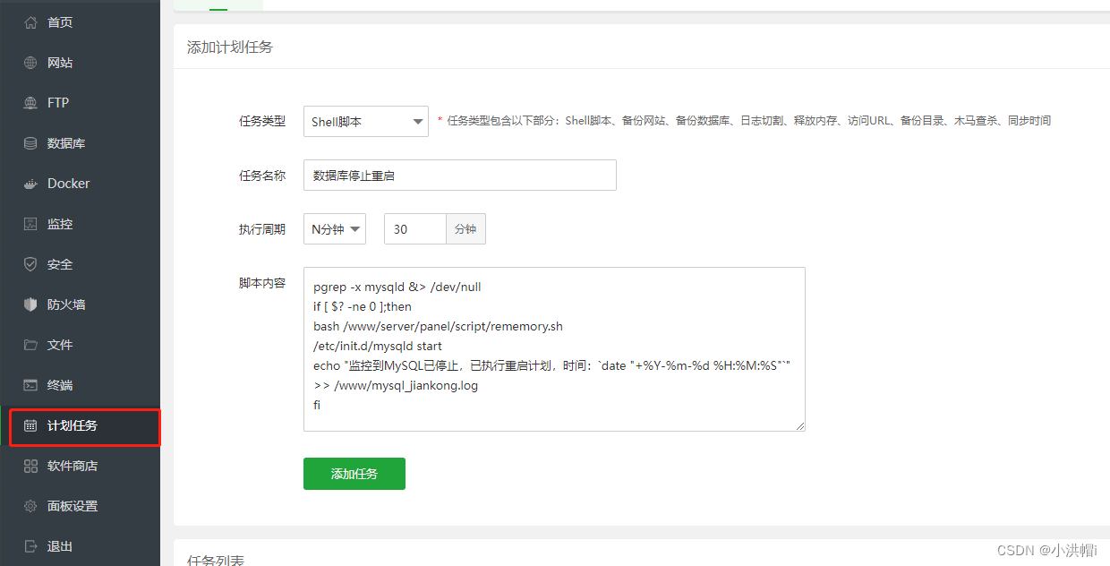Viewport: 1110px width, 566px height.
Task: Click the database (数据库) stack icon
Action: point(30,143)
